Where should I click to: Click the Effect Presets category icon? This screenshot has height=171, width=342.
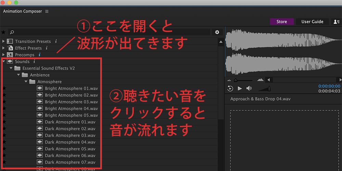(10, 48)
